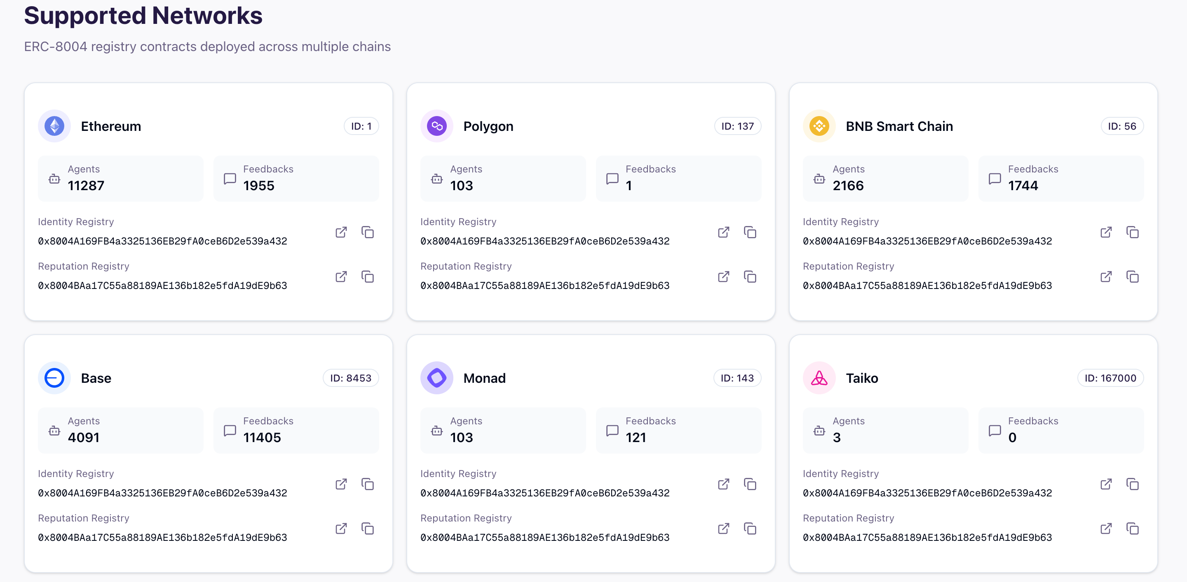Open Monad Identity Registry external link
Screen dimensions: 1187x582
723,484
